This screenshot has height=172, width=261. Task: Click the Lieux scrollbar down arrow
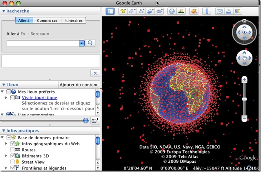[98, 113]
